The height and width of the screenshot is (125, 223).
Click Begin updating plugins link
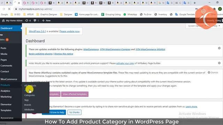click(41, 54)
